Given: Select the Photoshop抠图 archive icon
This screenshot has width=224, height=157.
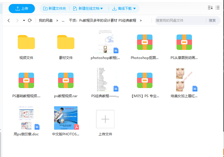Looking at the screenshot, I should click(145, 42).
